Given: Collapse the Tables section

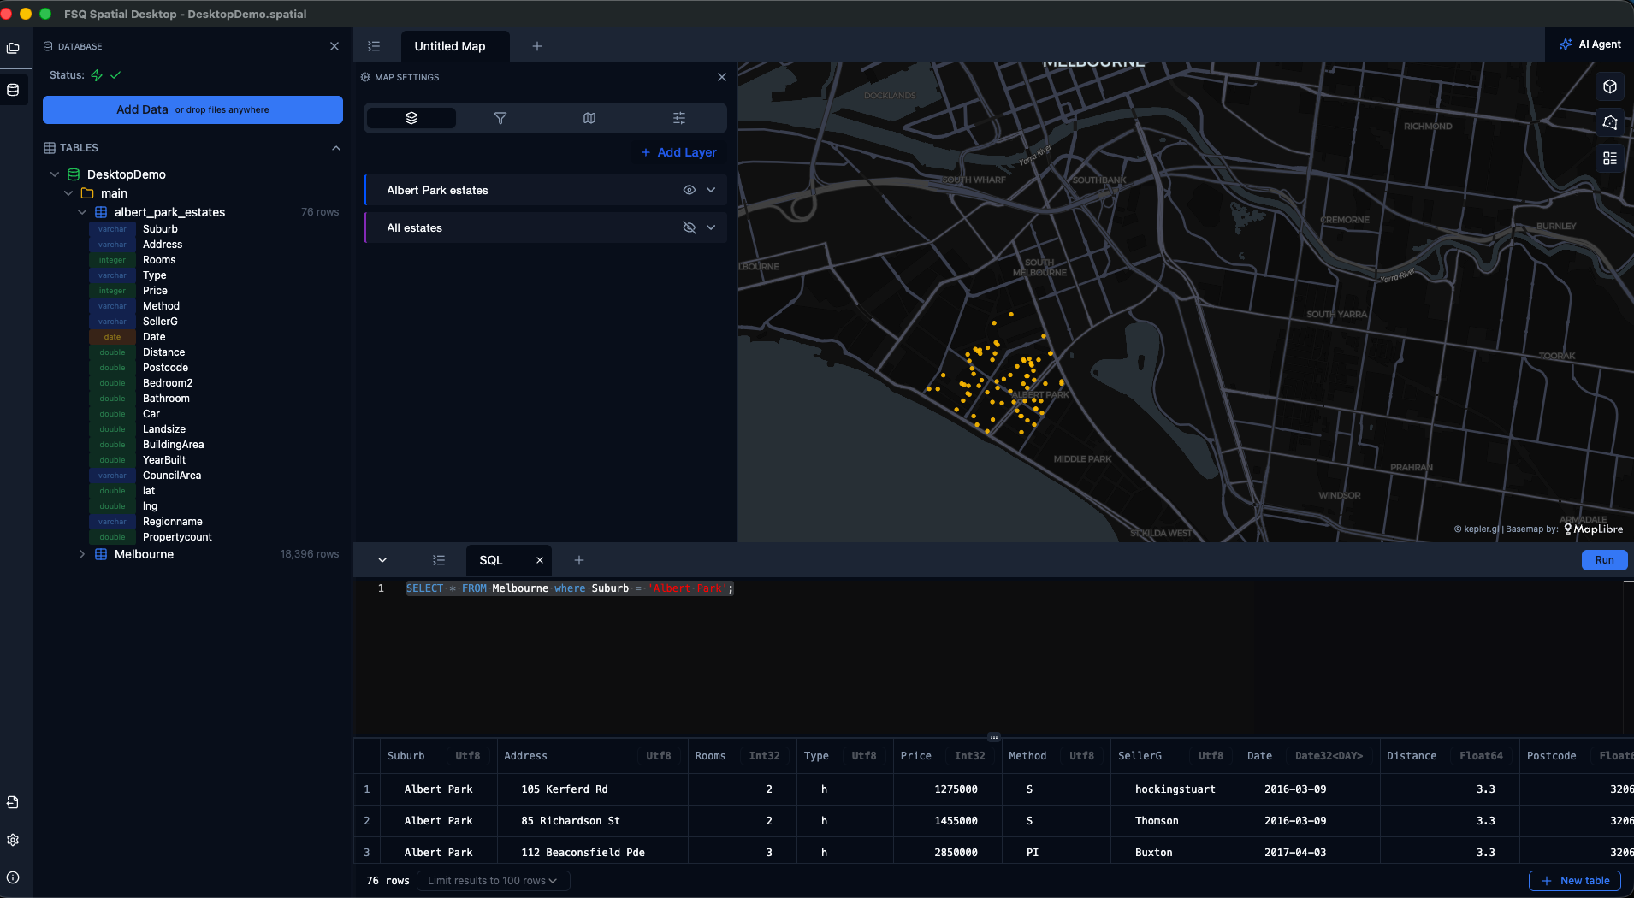Looking at the screenshot, I should [336, 148].
